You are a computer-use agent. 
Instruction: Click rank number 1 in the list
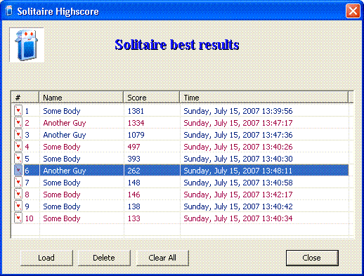coord(27,111)
